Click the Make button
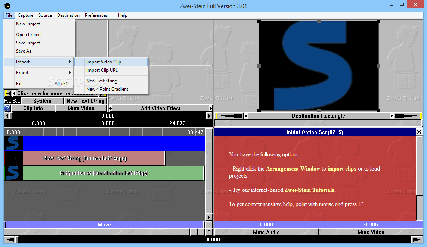427x247 pixels. [104, 225]
